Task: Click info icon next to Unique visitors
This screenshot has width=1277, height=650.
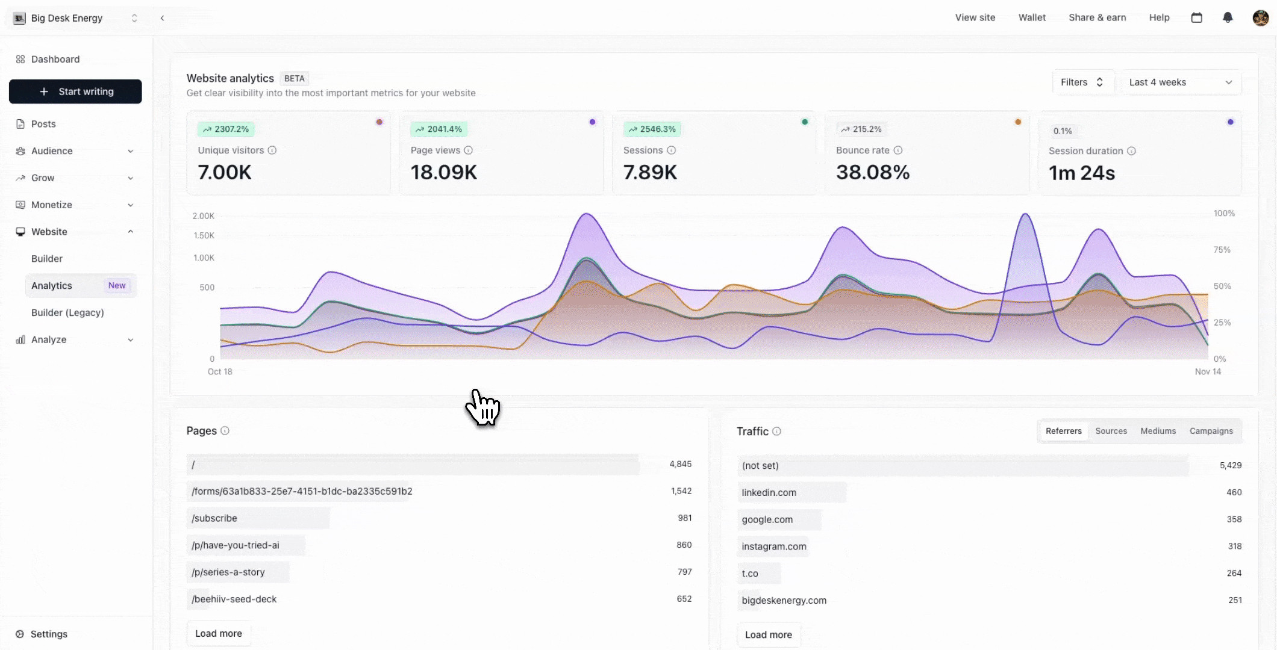Action: [x=272, y=150]
